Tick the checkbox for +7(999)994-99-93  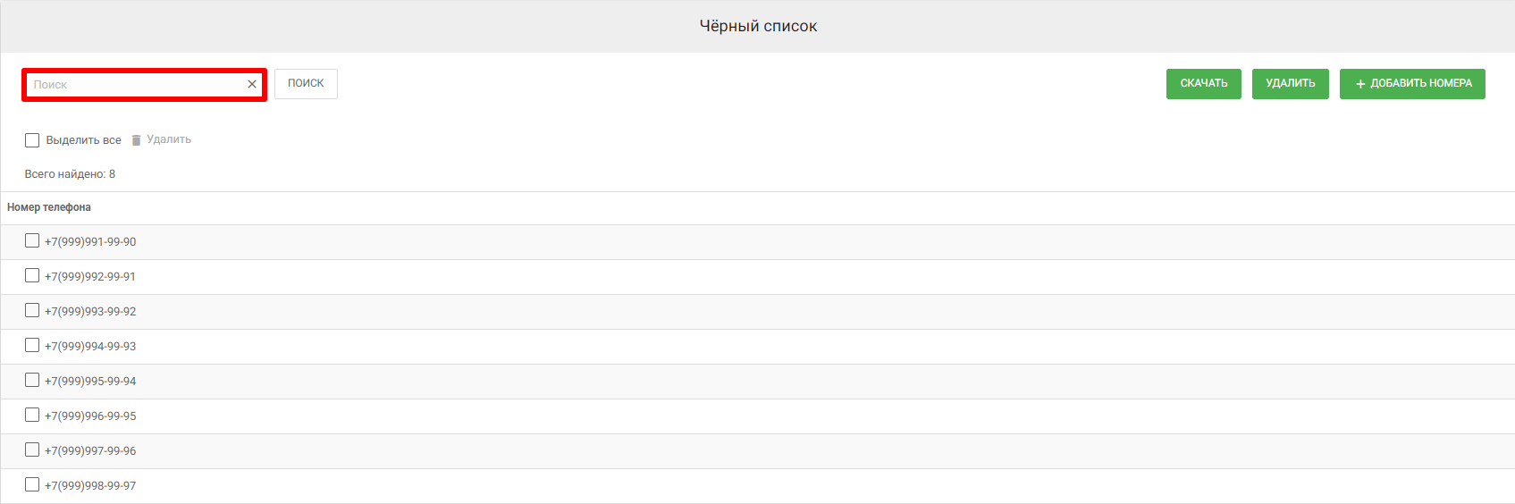pos(32,345)
